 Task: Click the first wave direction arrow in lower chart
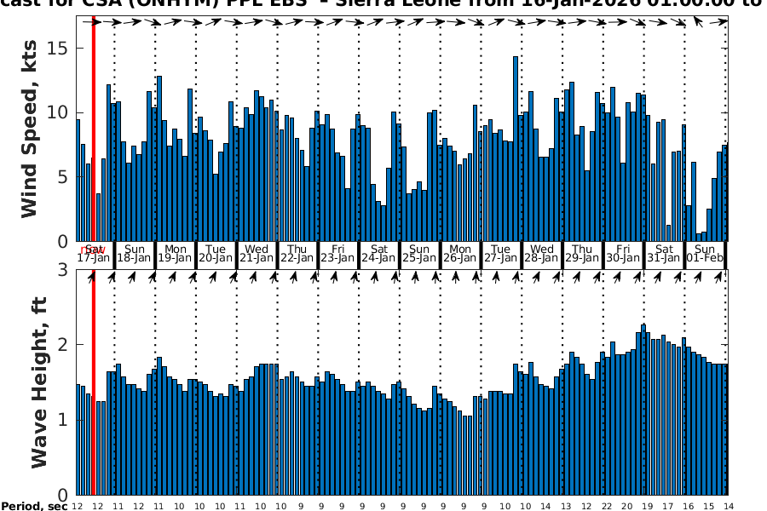click(x=92, y=277)
